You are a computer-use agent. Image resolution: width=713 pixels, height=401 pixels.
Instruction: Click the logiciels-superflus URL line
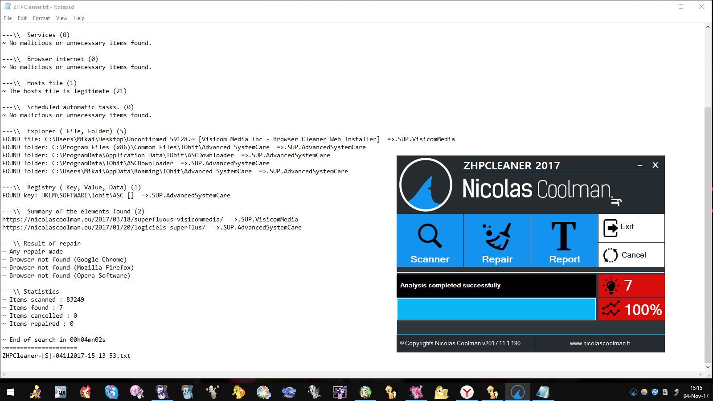(152, 227)
